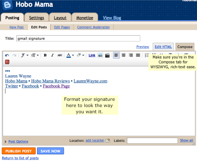Insert a numbered list
Image resolution: width=197 pixels, height=163 pixels.
pos(146,55)
